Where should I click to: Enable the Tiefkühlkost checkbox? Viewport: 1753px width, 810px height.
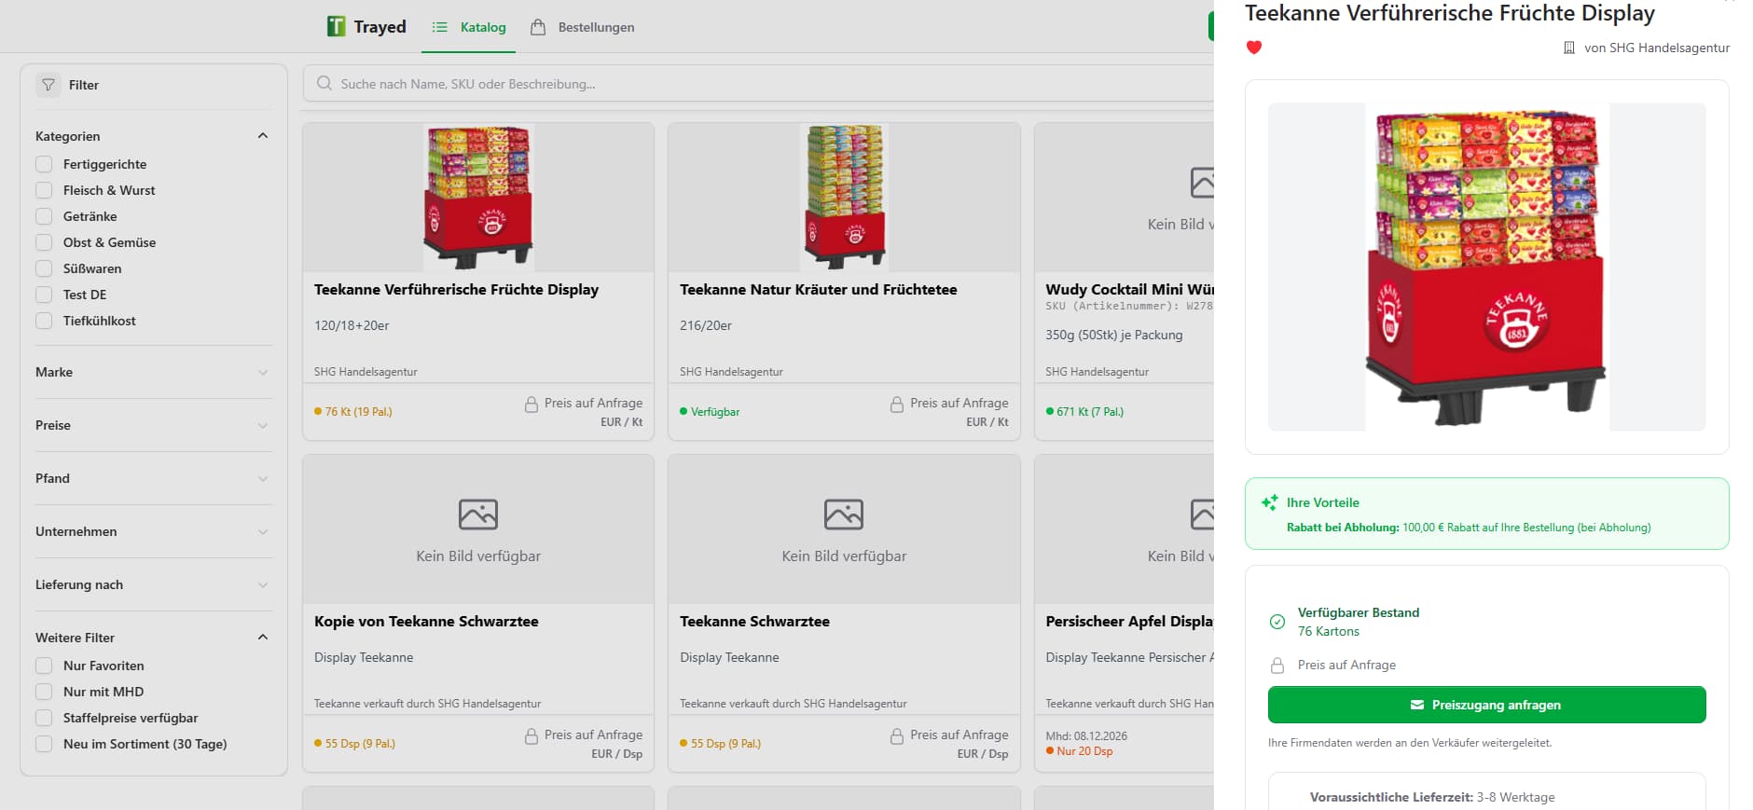click(x=44, y=321)
